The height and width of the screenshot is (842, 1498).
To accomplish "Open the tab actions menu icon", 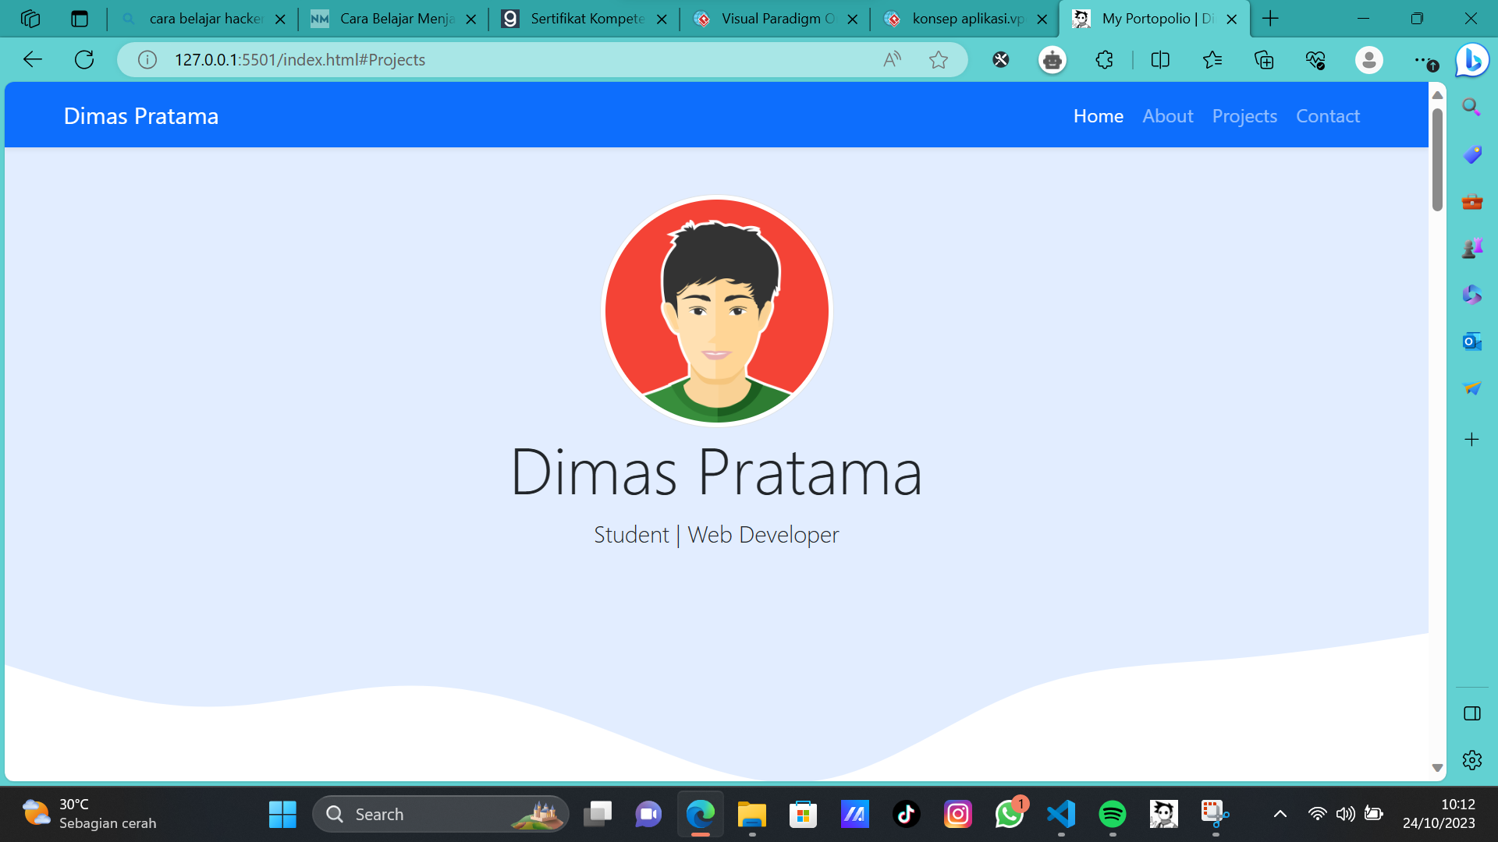I will (80, 19).
